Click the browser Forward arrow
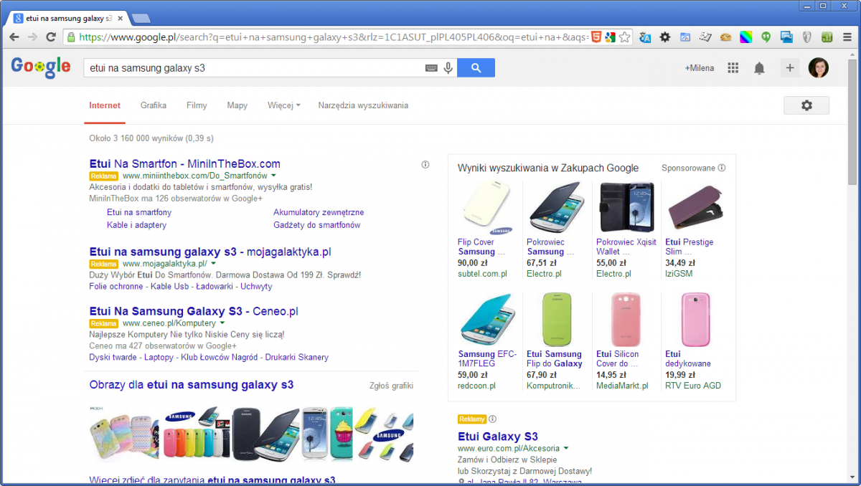This screenshot has width=861, height=486. tap(32, 37)
